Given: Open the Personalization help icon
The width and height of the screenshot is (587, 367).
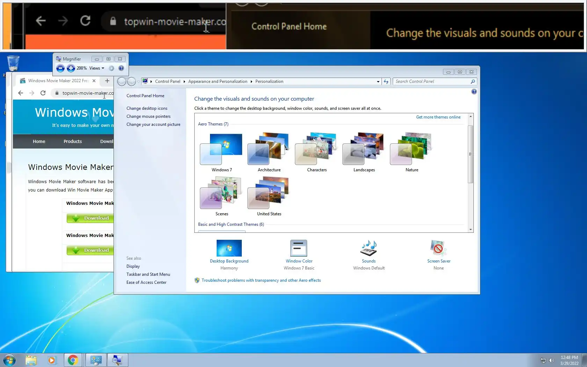Looking at the screenshot, I should (474, 92).
